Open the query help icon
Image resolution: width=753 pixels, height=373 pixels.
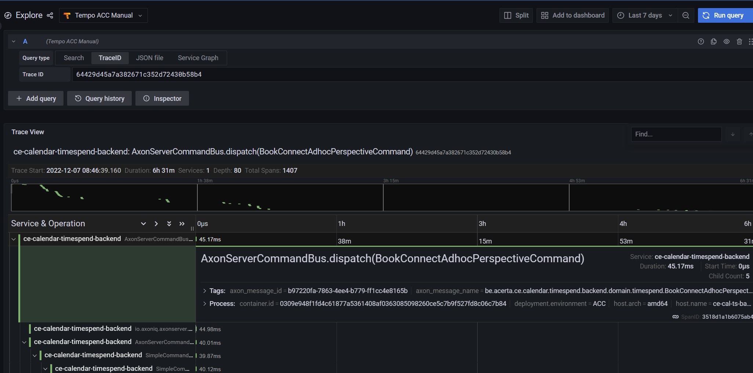[x=701, y=41]
